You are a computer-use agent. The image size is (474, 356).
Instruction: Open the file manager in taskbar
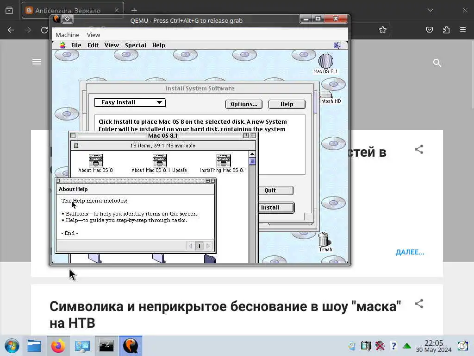tap(34, 346)
